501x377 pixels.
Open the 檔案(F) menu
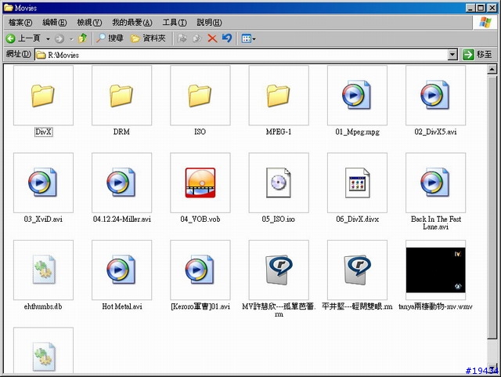coord(20,23)
